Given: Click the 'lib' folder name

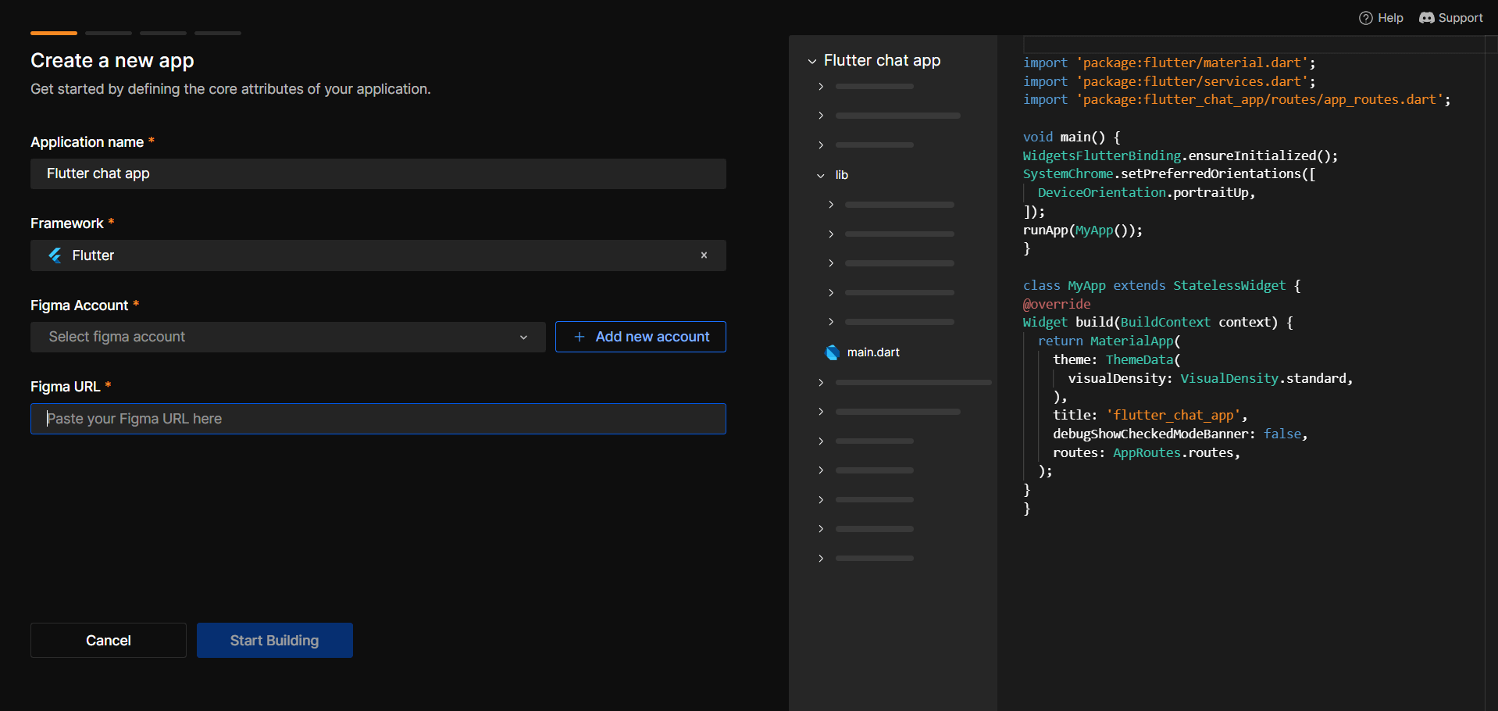Looking at the screenshot, I should click(x=842, y=175).
